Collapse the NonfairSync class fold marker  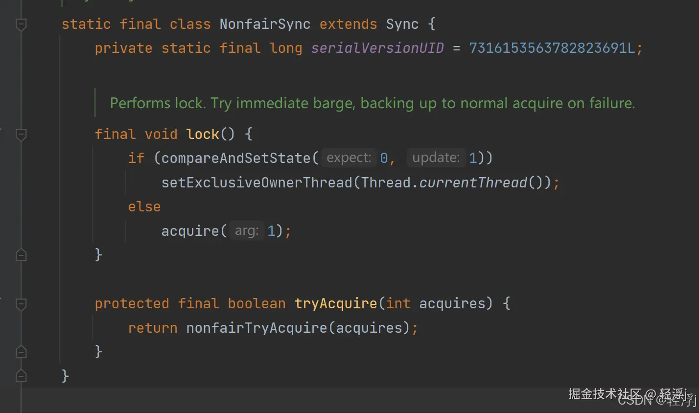tap(21, 24)
